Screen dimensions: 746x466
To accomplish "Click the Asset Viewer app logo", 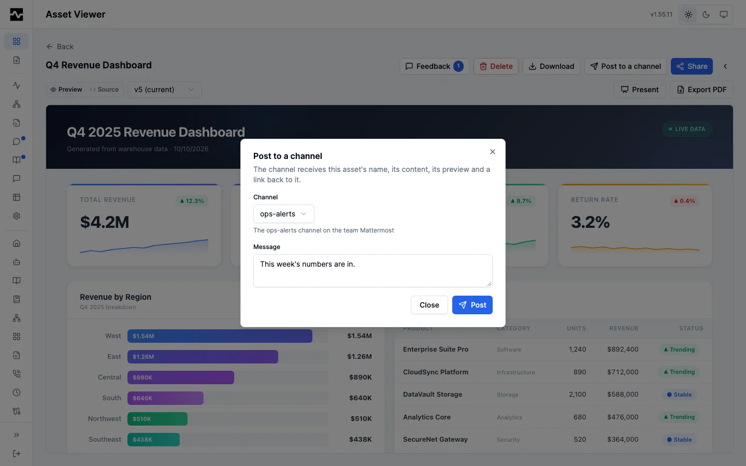I will click(x=17, y=14).
